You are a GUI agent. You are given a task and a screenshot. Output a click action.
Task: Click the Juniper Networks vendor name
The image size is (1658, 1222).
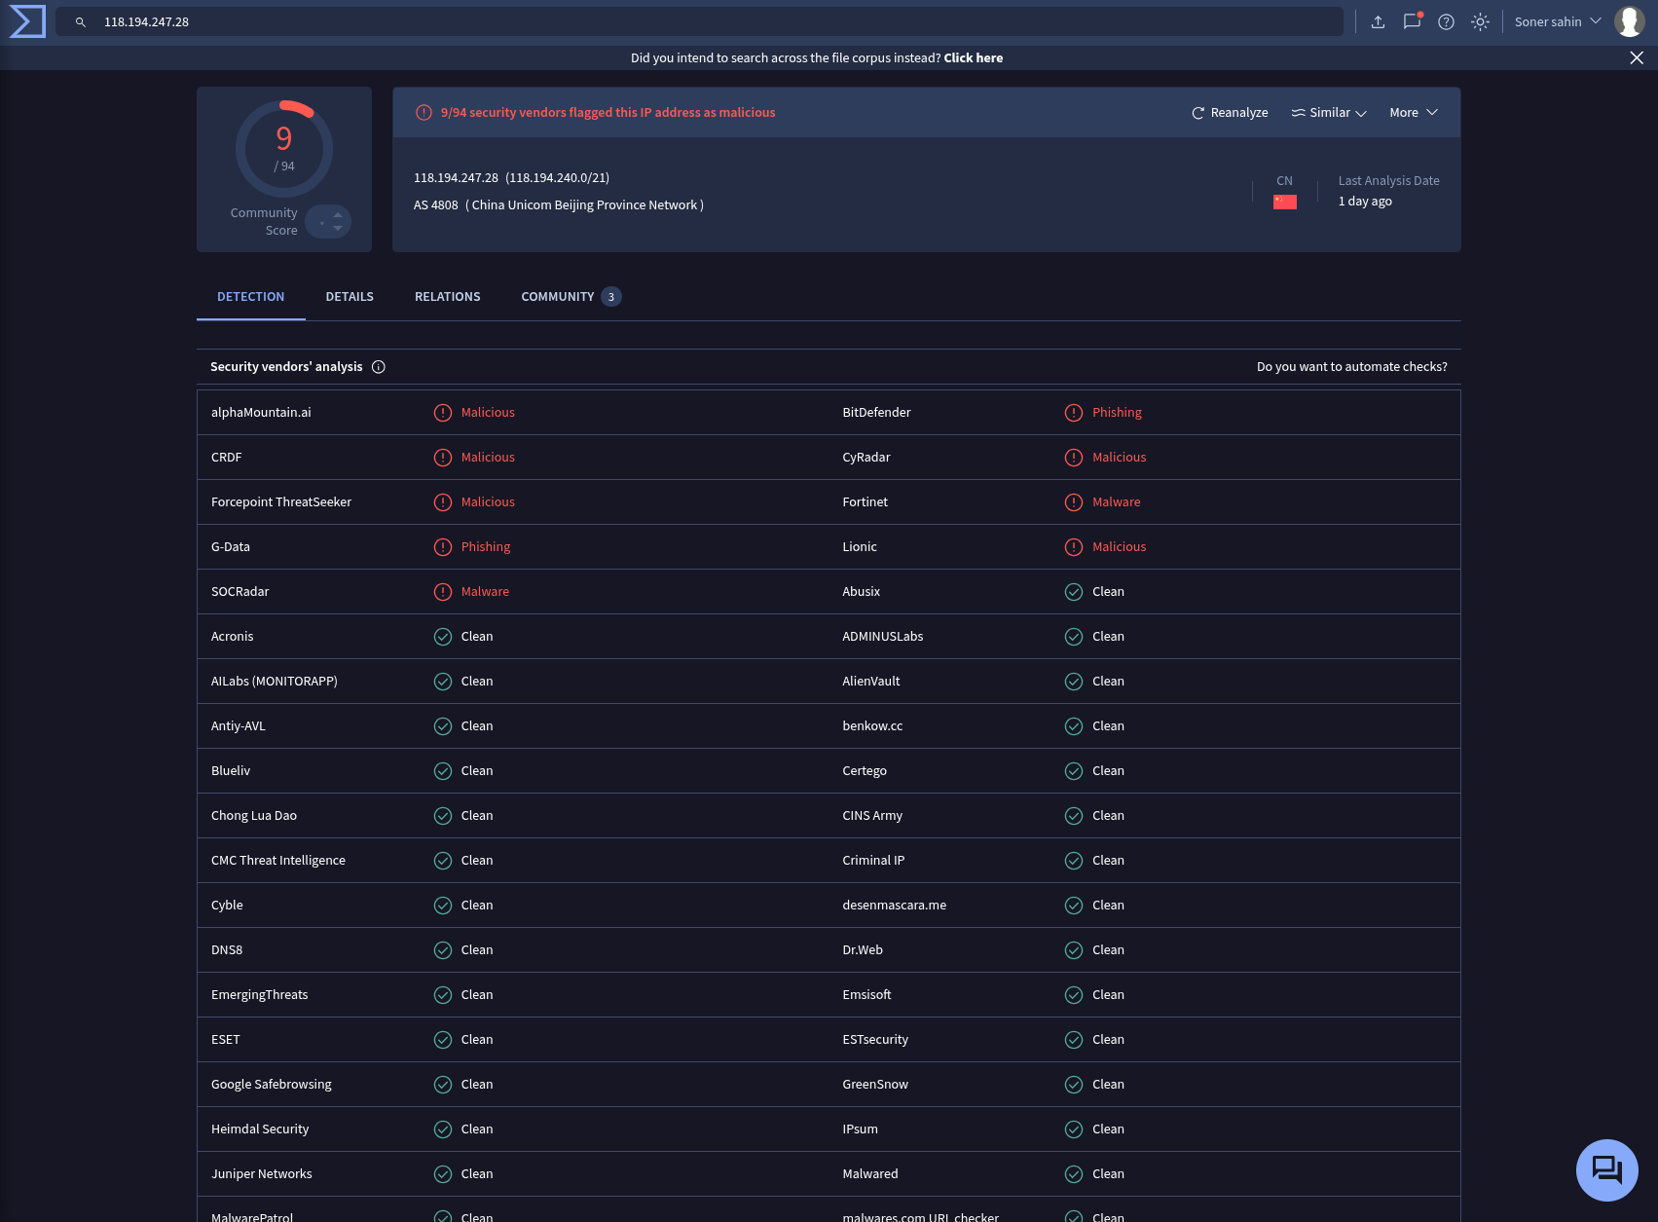pos(262,1174)
